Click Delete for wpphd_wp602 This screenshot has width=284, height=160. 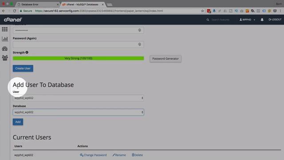click(137, 155)
